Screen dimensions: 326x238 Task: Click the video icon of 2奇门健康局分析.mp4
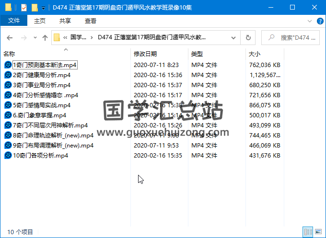pyautogui.click(x=8, y=75)
